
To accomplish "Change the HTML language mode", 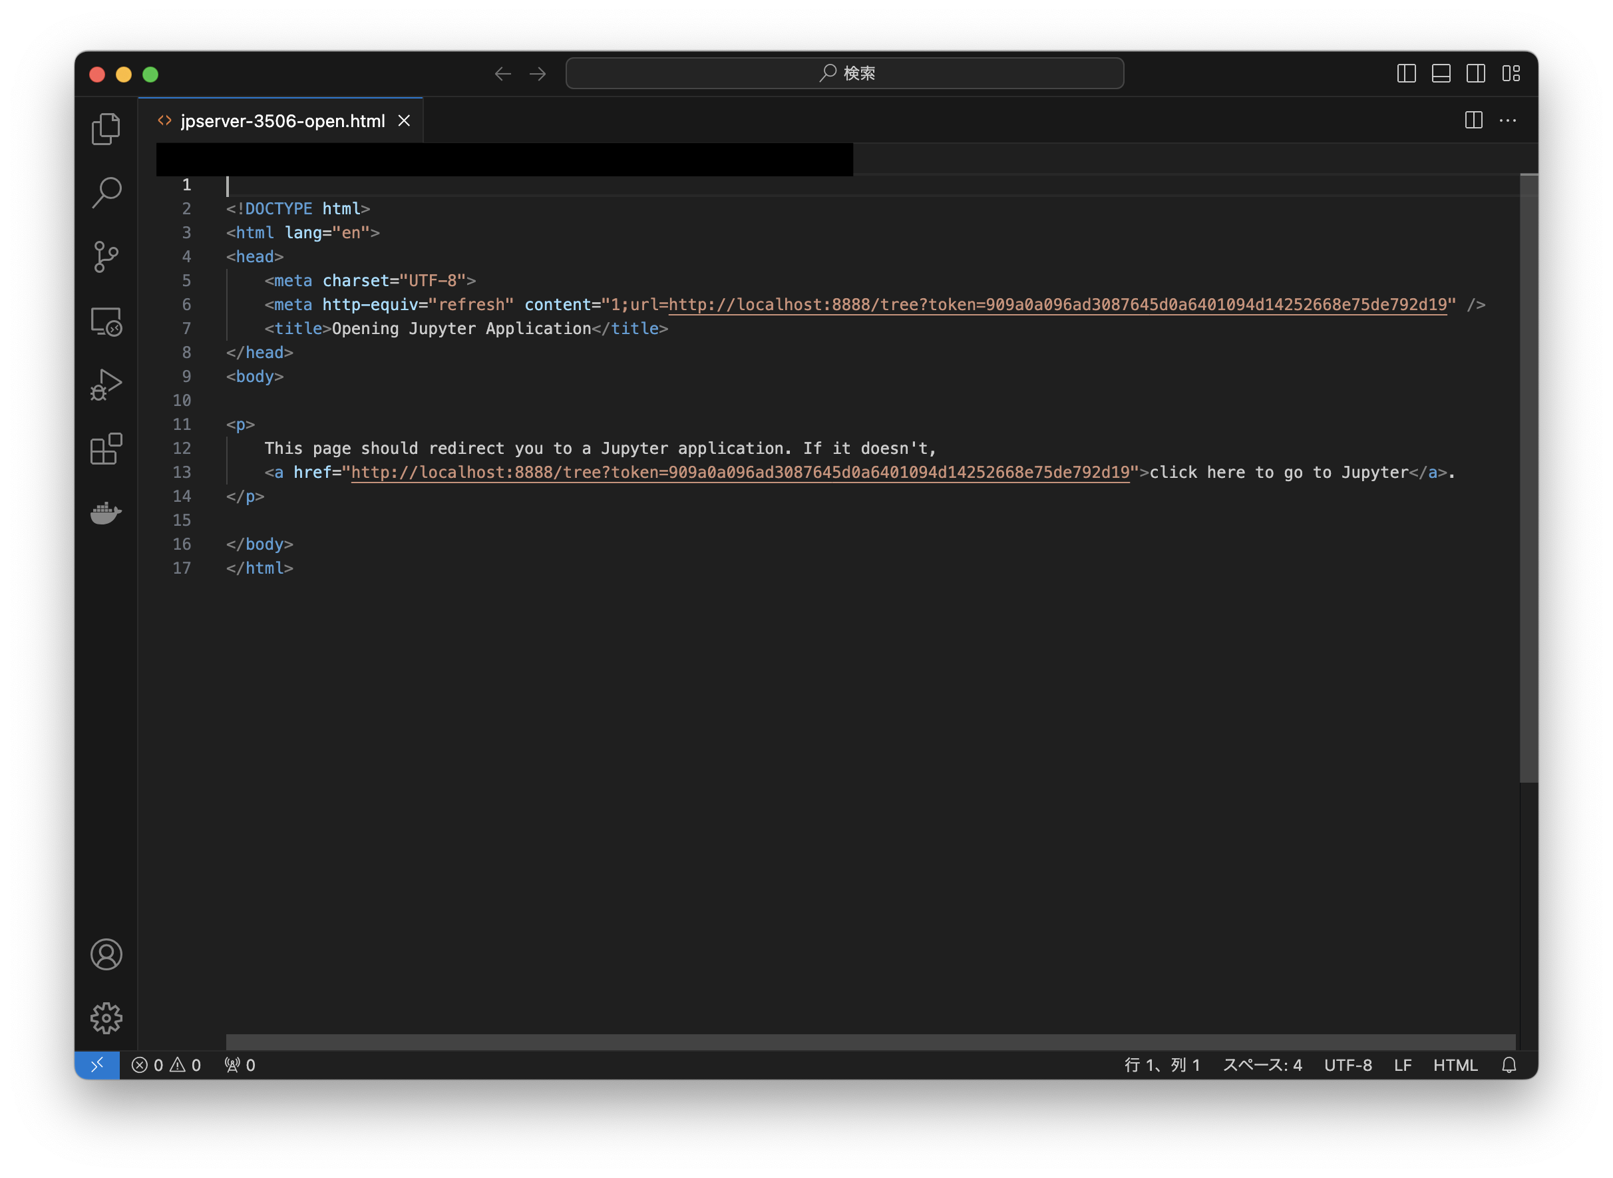I will (1456, 1065).
